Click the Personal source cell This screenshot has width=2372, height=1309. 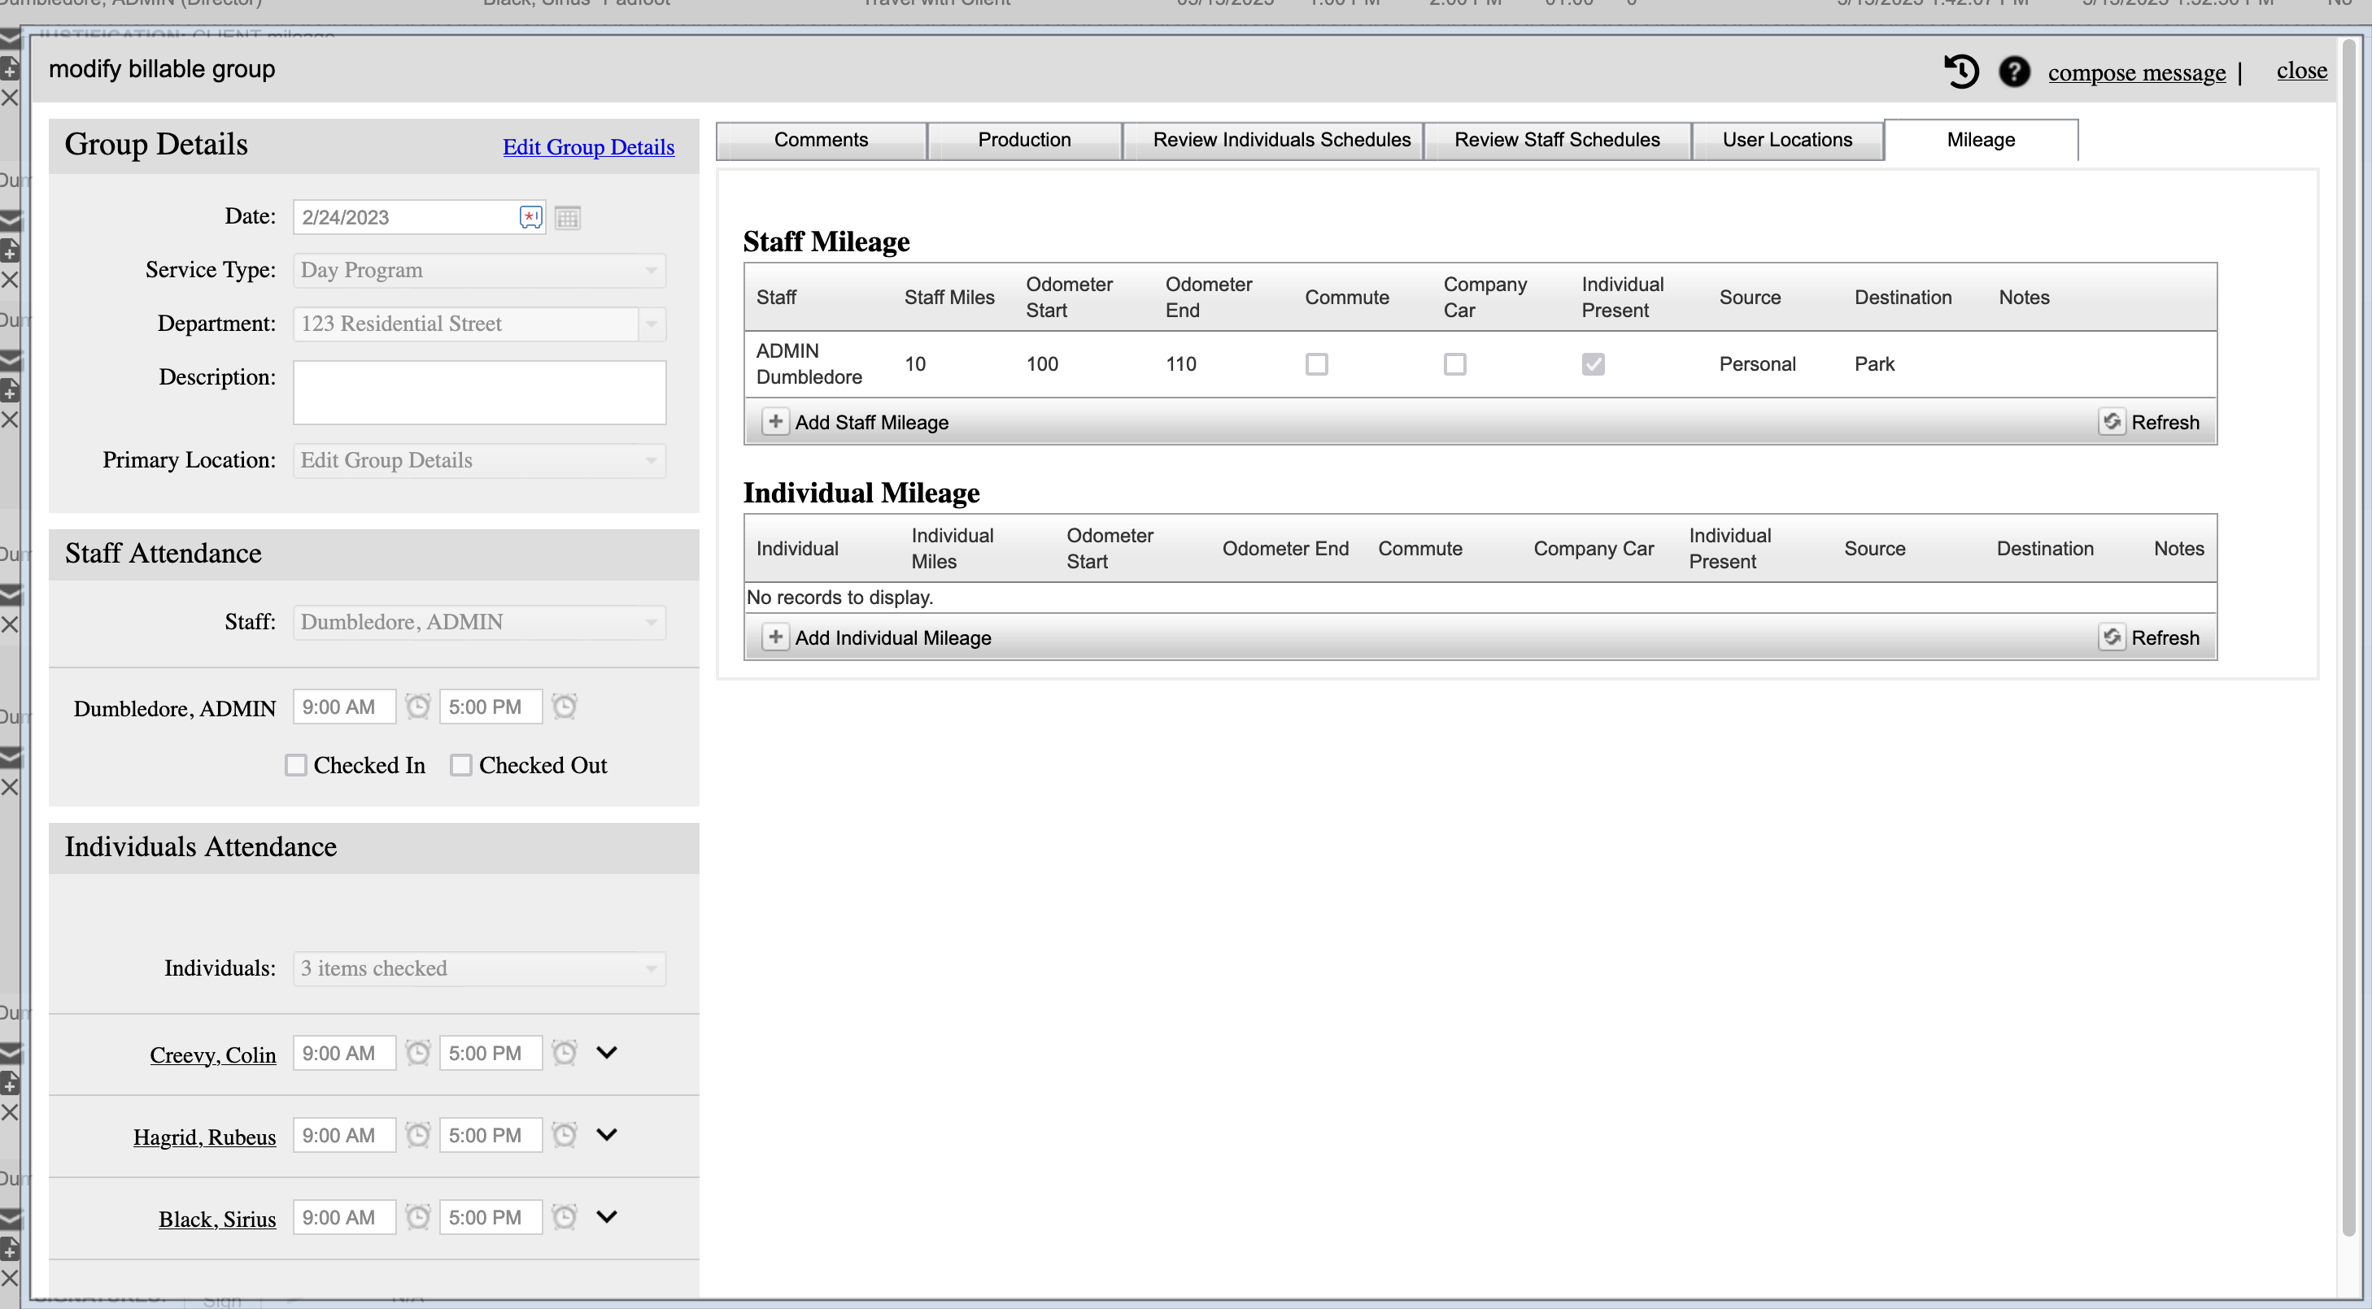(1757, 363)
